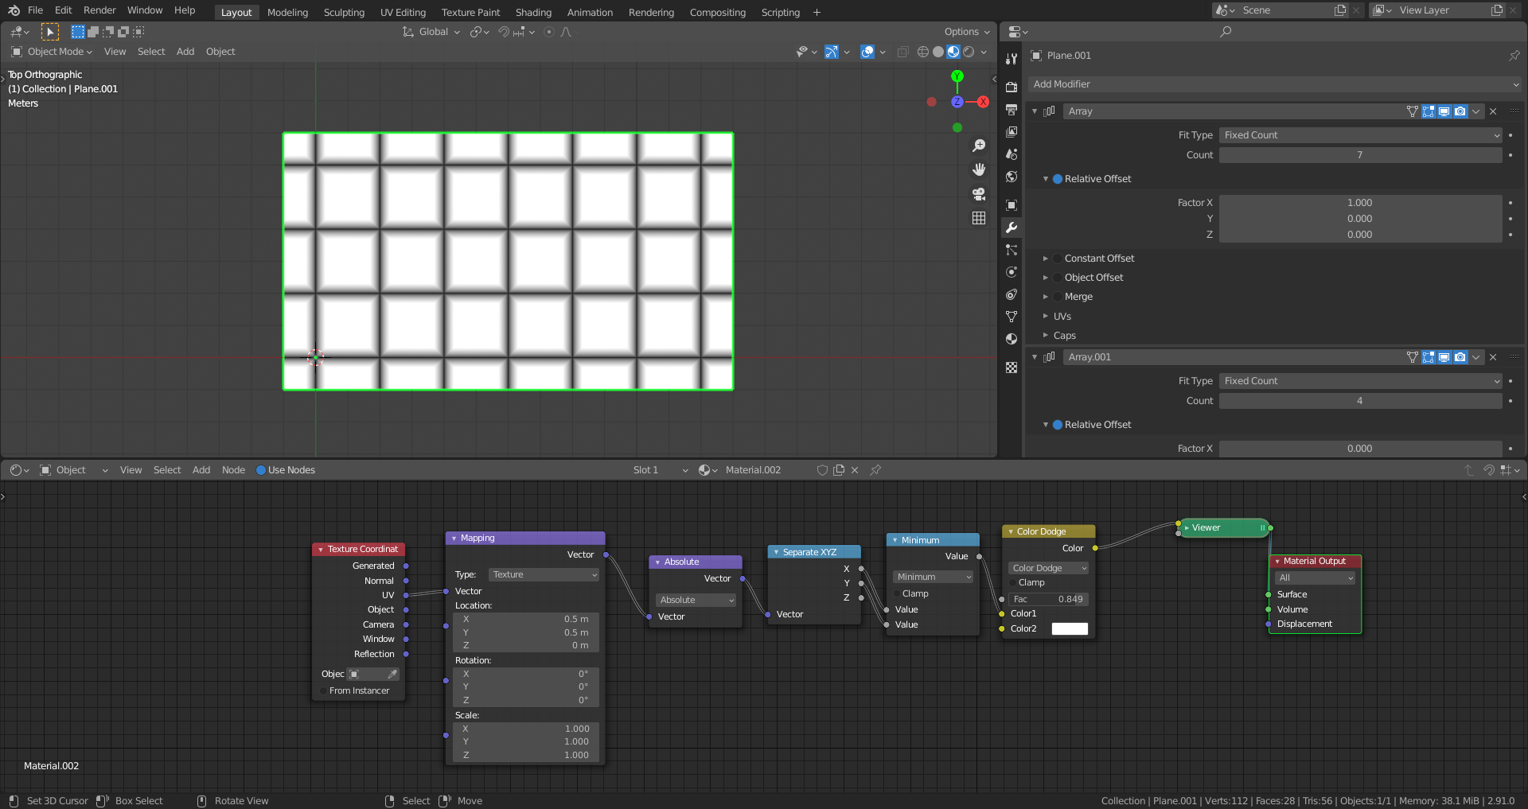Select the Modifier properties wrench tab
Image resolution: width=1528 pixels, height=809 pixels.
point(1012,228)
